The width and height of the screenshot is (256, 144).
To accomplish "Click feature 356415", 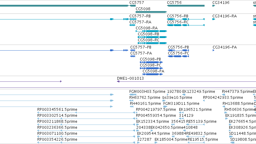I will click(178, 122).
